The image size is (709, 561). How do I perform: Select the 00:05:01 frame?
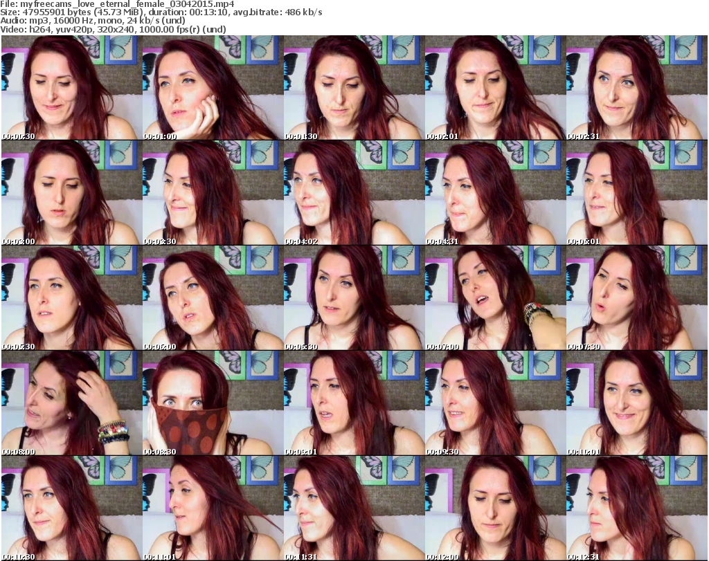pos(636,193)
